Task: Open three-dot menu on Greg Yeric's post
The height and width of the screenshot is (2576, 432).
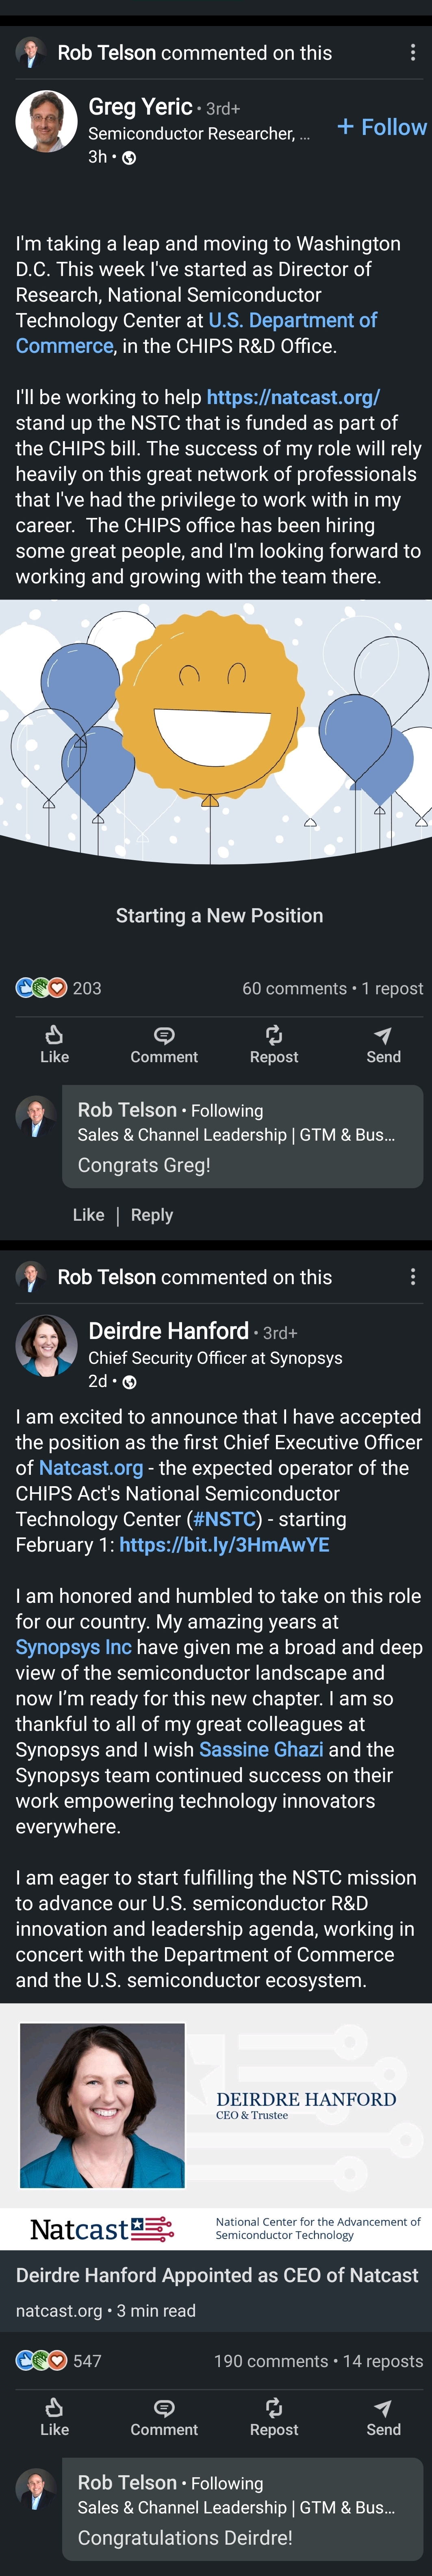Action: click(x=413, y=52)
